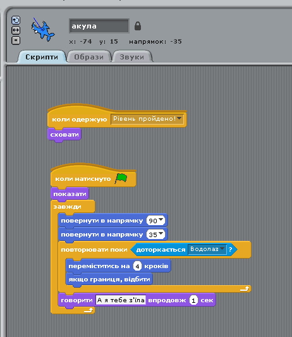The height and width of the screenshot is (337, 292).
Task: Click the shark sprite thumbnail
Action: (x=42, y=30)
